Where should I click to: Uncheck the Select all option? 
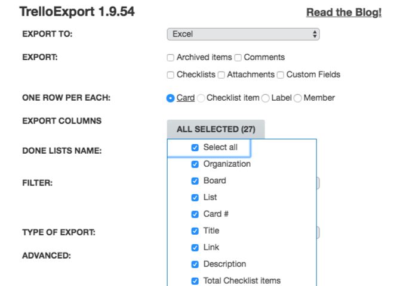click(x=195, y=147)
